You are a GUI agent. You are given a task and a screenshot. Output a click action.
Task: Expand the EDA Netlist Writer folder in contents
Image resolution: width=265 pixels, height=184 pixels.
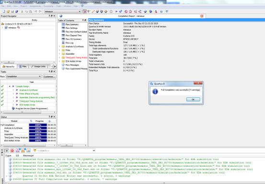tap(59, 61)
